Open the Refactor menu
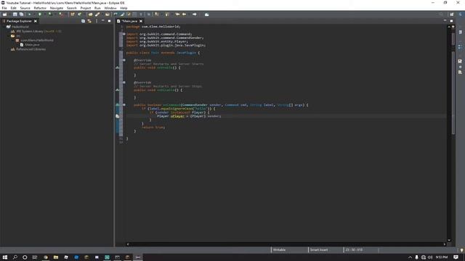 tap(40, 8)
